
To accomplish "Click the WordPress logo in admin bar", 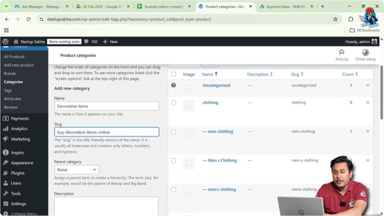I will [5, 42].
